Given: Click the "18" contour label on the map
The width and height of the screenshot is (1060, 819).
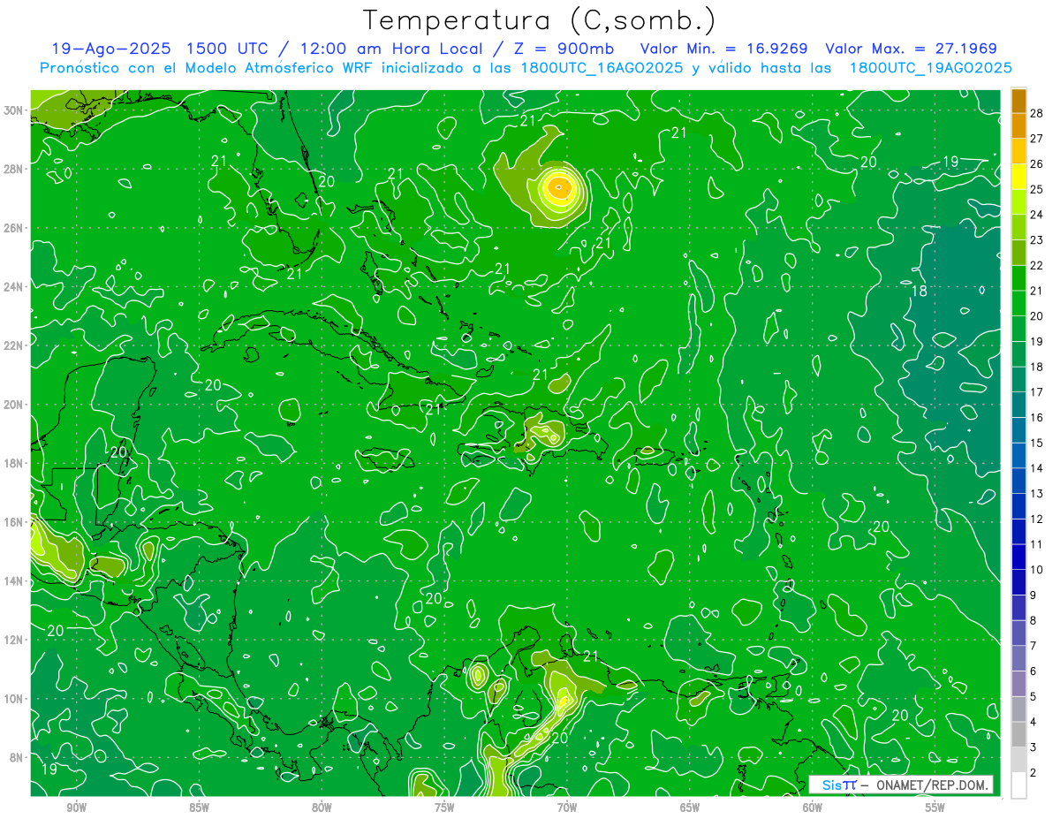Looking at the screenshot, I should click(x=919, y=291).
